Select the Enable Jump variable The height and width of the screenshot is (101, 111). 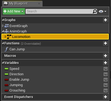tap(19, 80)
